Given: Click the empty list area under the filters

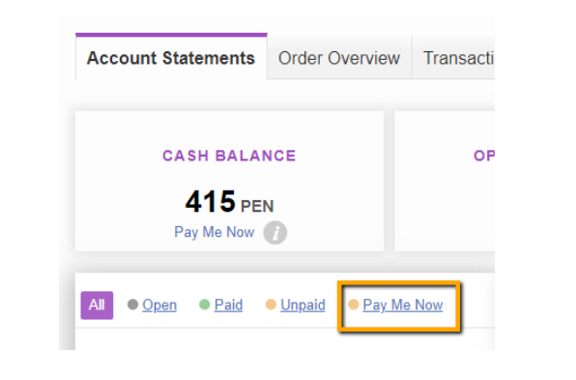Looking at the screenshot, I should click(x=285, y=338).
